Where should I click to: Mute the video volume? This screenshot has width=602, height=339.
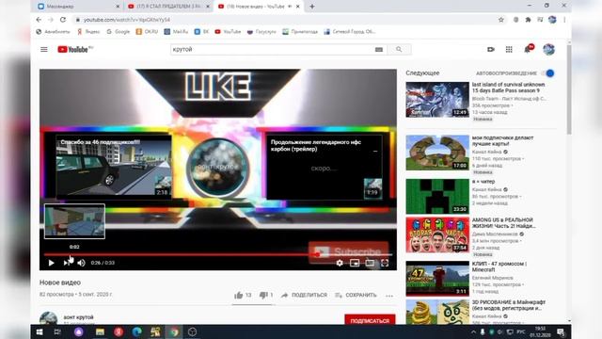(x=82, y=263)
